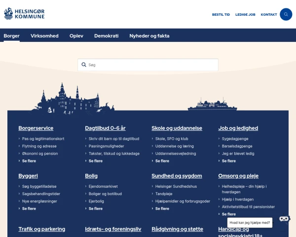The image size is (296, 237).
Task: Click Pas og legitimationskort
Action: tap(43, 139)
